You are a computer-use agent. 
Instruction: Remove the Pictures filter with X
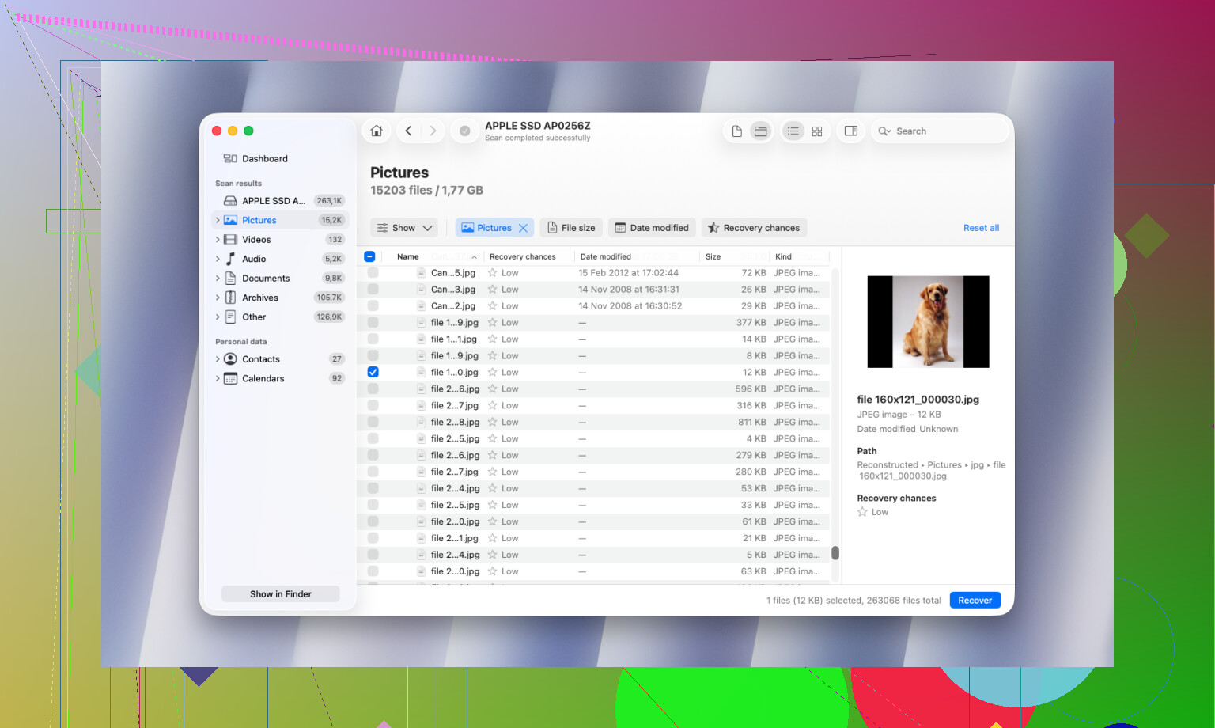point(523,228)
